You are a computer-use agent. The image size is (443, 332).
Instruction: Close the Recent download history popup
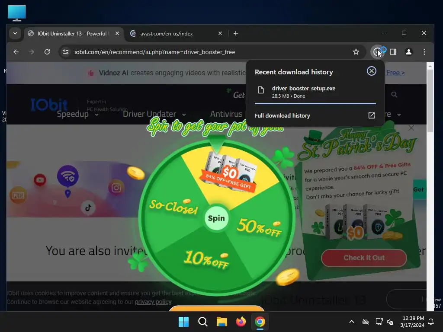372,71
